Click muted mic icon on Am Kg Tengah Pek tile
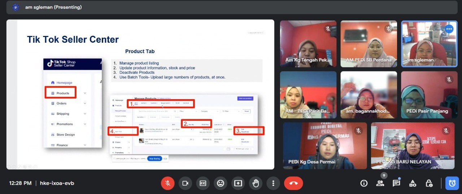This screenshot has height=194, width=462. [328, 29]
